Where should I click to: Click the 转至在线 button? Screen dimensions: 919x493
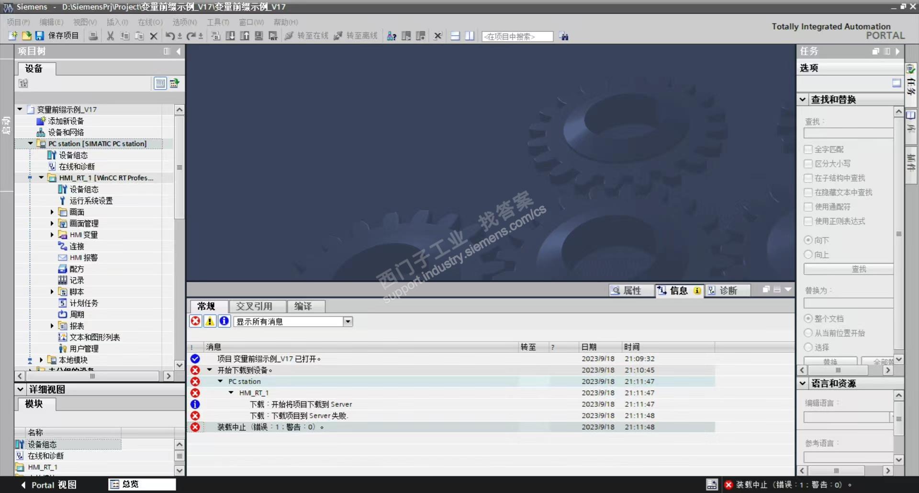(x=307, y=36)
